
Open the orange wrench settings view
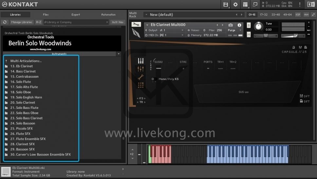click(141, 77)
